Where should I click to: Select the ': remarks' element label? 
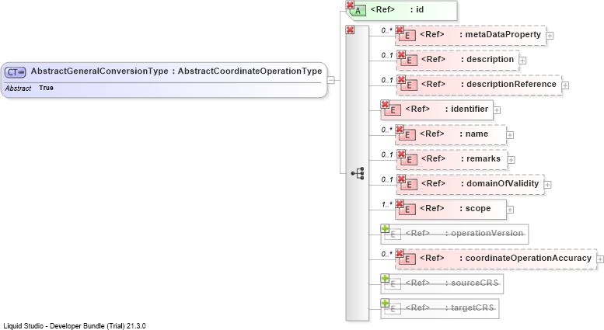pos(480,159)
